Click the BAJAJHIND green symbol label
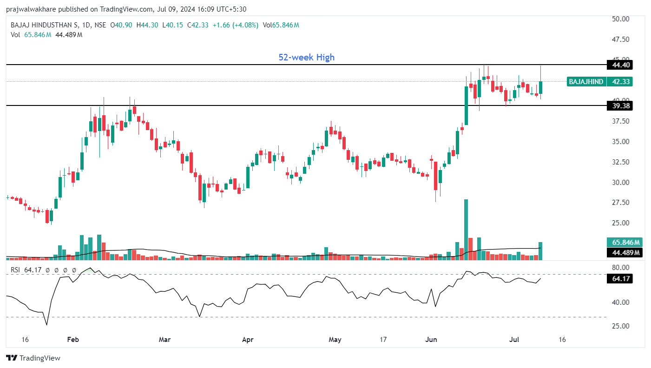Image resolution: width=651 pixels, height=368 pixels. point(586,82)
